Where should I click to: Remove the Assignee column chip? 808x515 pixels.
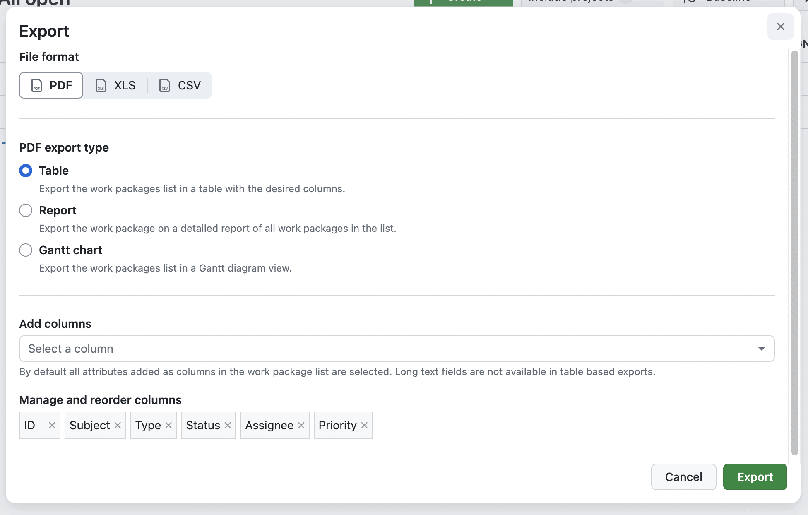point(301,425)
